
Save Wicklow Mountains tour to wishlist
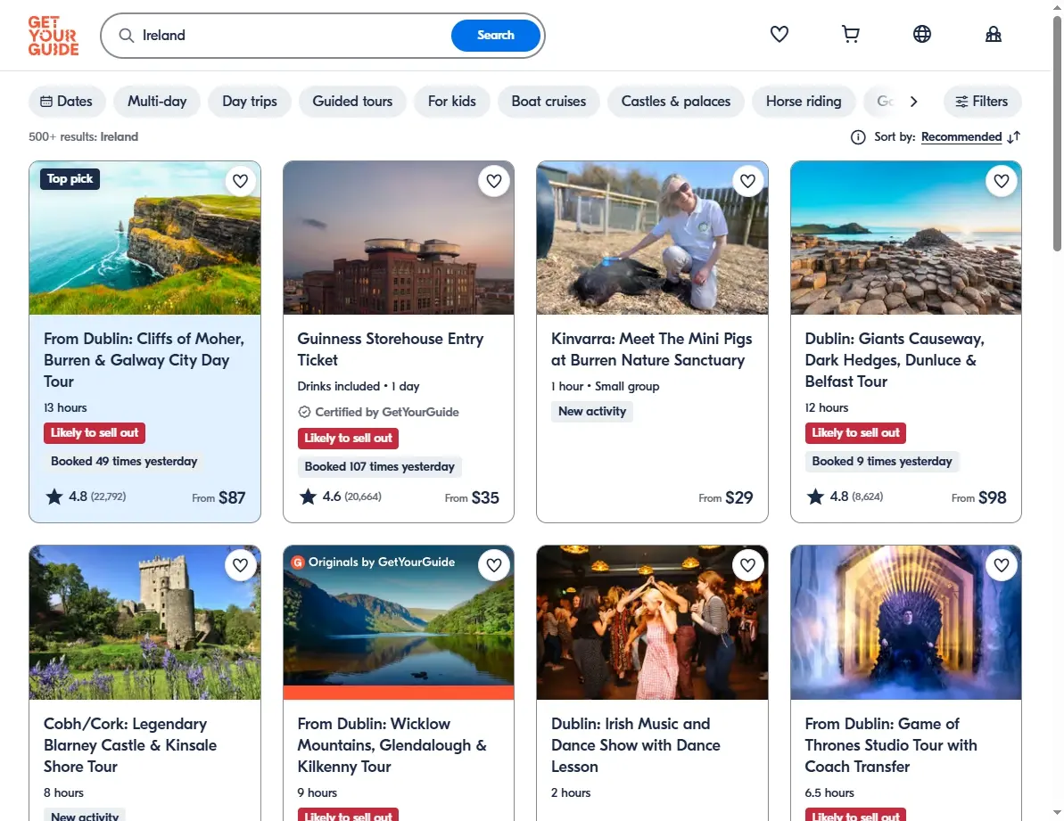point(494,565)
